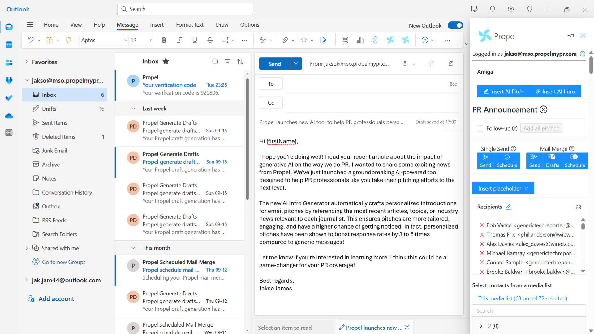The width and height of the screenshot is (594, 334).
Task: Toggle the New Outlook switch
Action: (x=455, y=25)
